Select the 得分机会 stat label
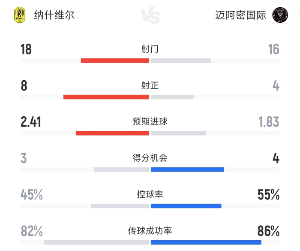The image size is (300, 251). click(150, 158)
